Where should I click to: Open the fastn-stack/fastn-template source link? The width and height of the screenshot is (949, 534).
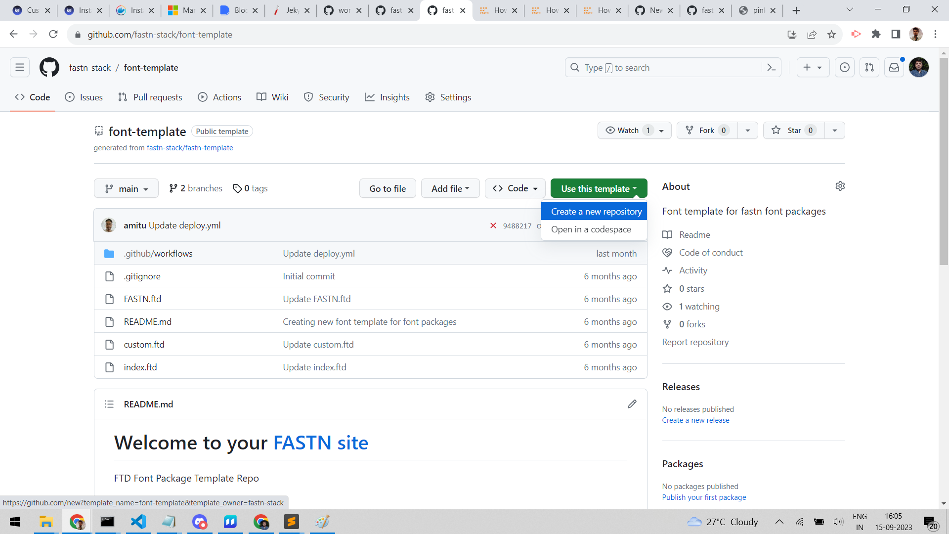190,148
